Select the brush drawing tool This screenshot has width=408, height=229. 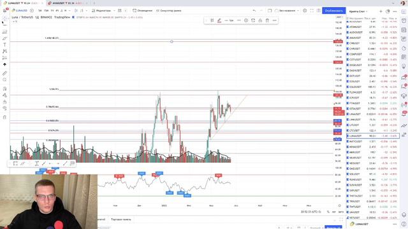click(x=4, y=38)
